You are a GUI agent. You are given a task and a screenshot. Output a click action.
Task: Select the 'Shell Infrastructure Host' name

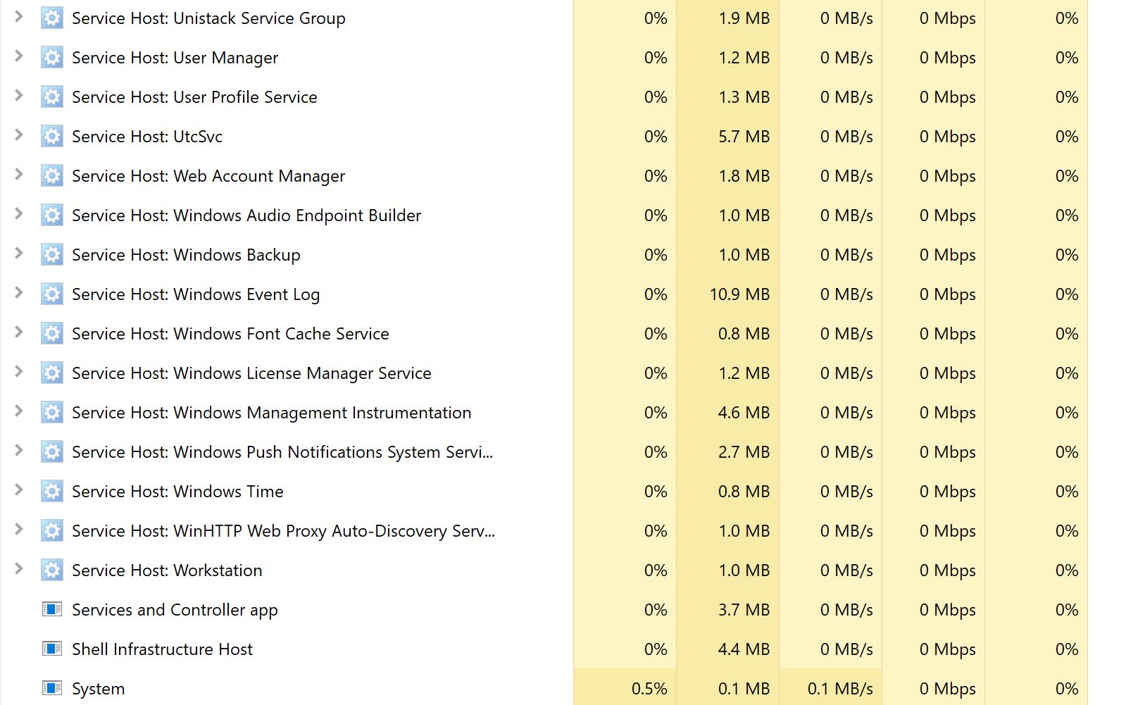[162, 649]
